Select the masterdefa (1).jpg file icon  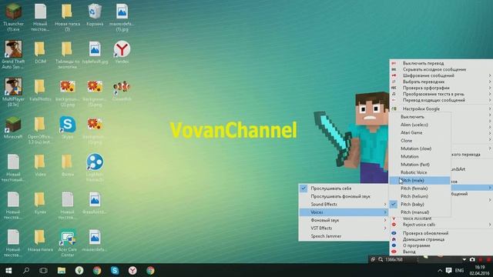122,17
